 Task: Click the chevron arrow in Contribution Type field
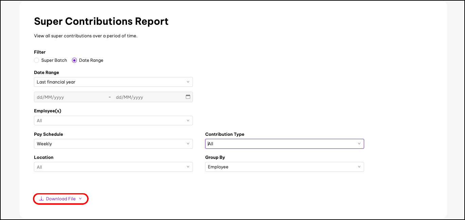click(359, 144)
